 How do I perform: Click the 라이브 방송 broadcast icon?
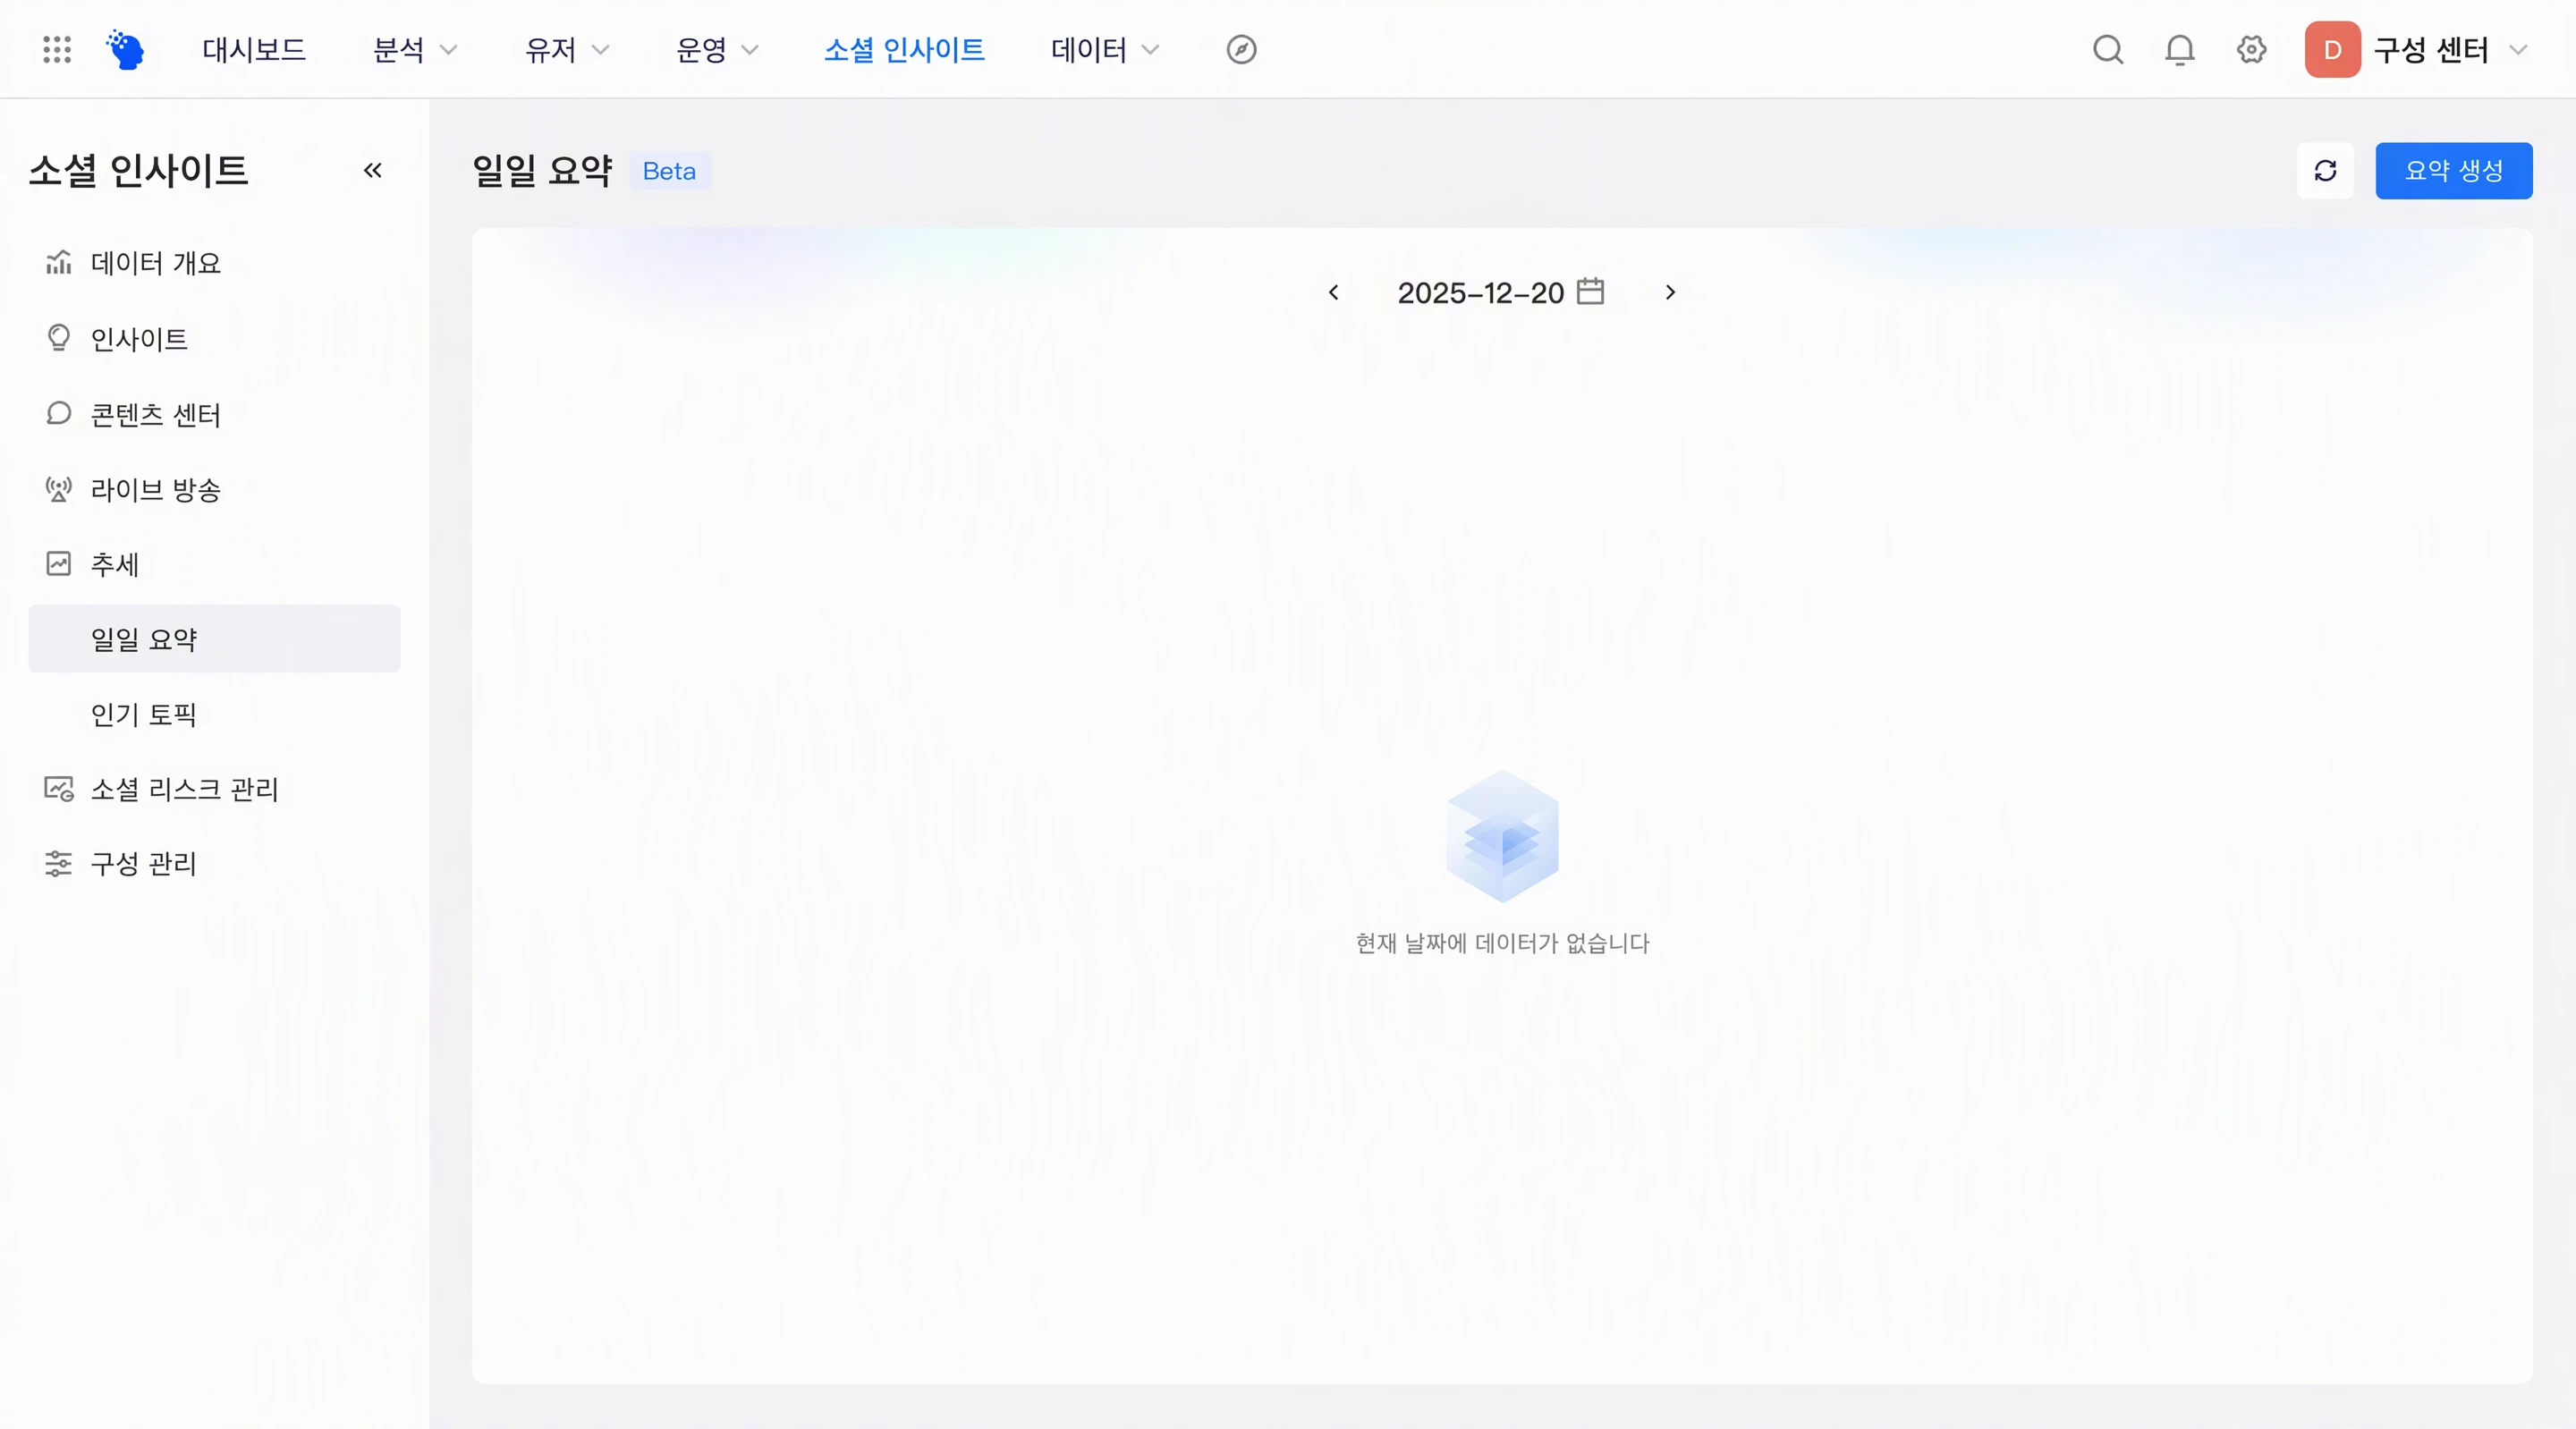tap(59, 488)
